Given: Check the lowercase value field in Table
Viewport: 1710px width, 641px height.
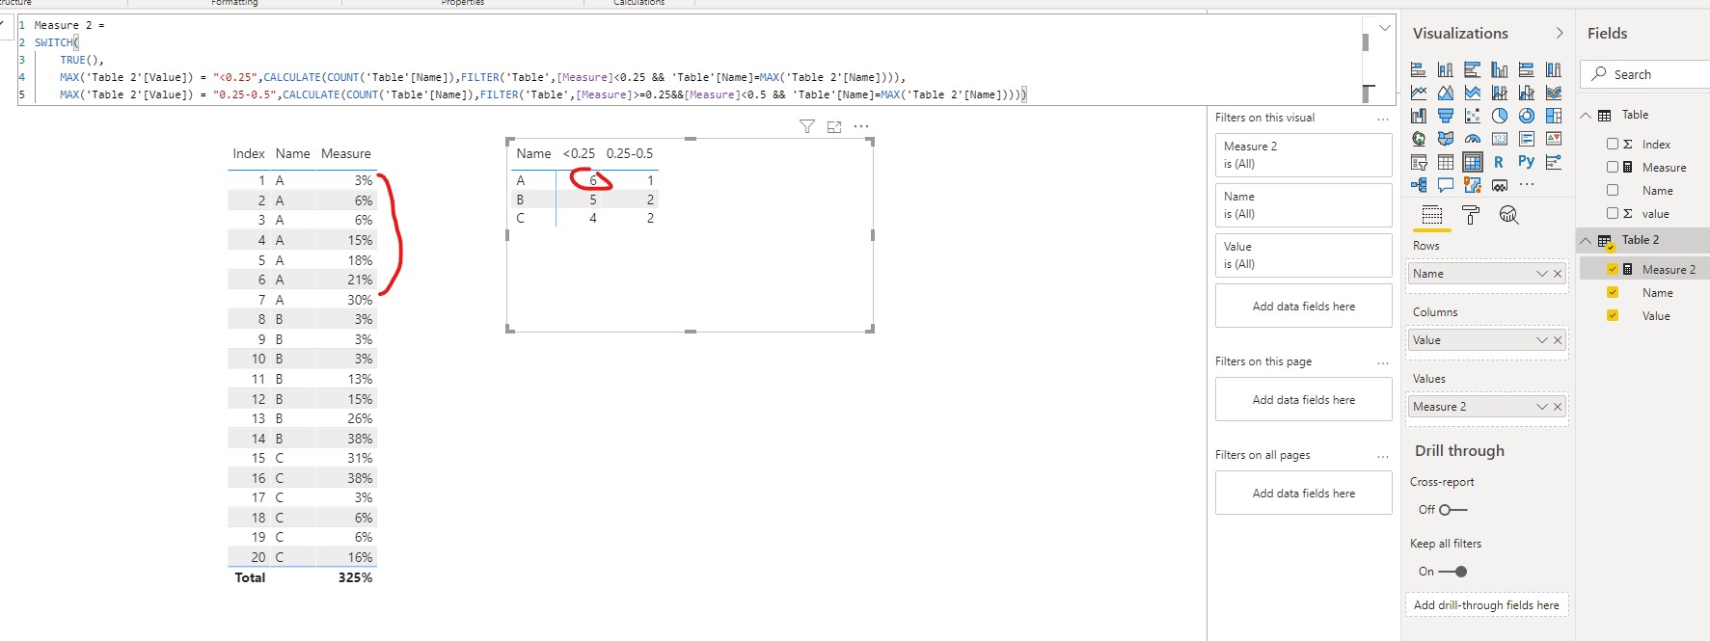Looking at the screenshot, I should pyautogui.click(x=1612, y=213).
